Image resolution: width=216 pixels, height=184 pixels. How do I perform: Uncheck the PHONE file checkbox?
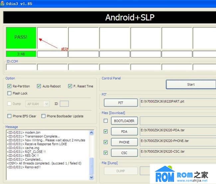106,142
